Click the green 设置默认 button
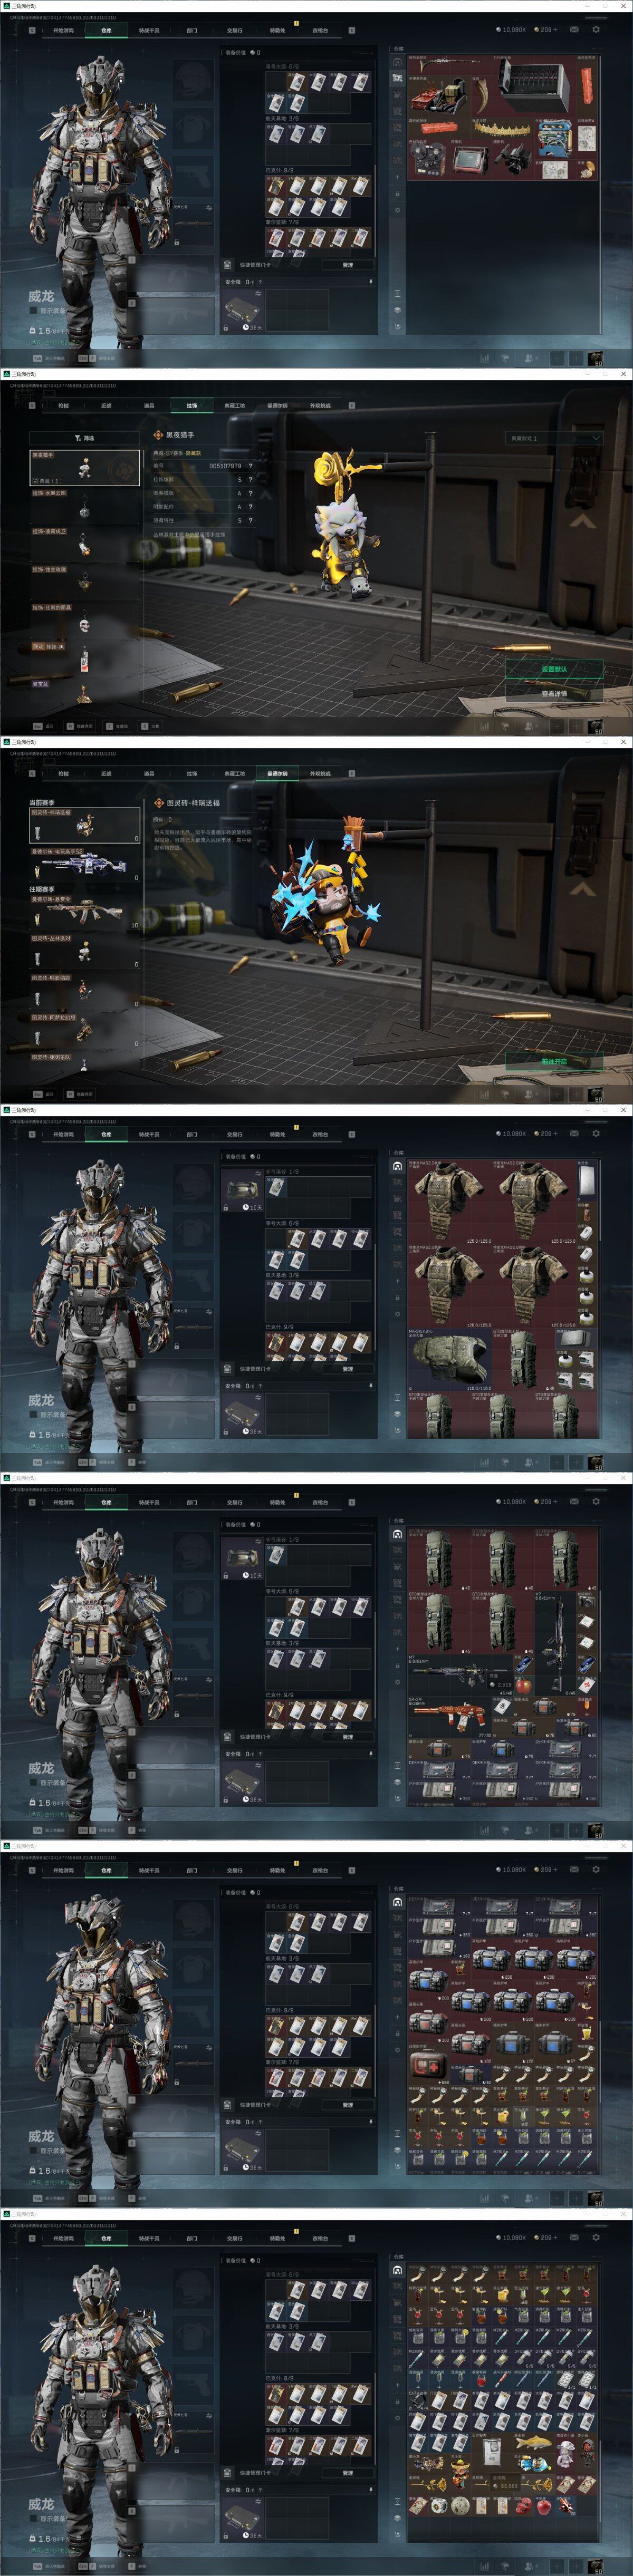633x2576 pixels. tap(554, 669)
